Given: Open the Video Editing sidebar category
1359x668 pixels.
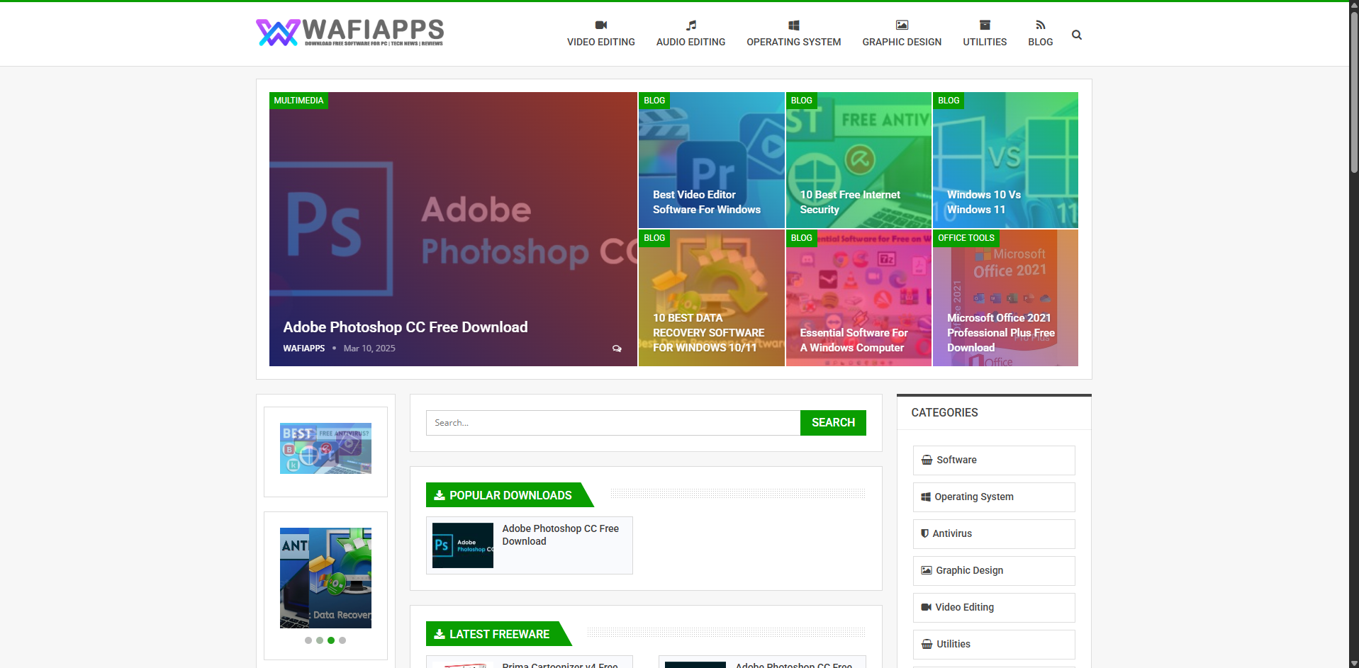Looking at the screenshot, I should click(994, 608).
